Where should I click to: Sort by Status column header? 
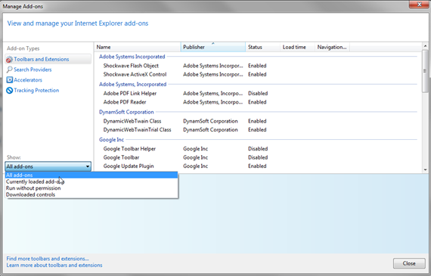coord(262,47)
